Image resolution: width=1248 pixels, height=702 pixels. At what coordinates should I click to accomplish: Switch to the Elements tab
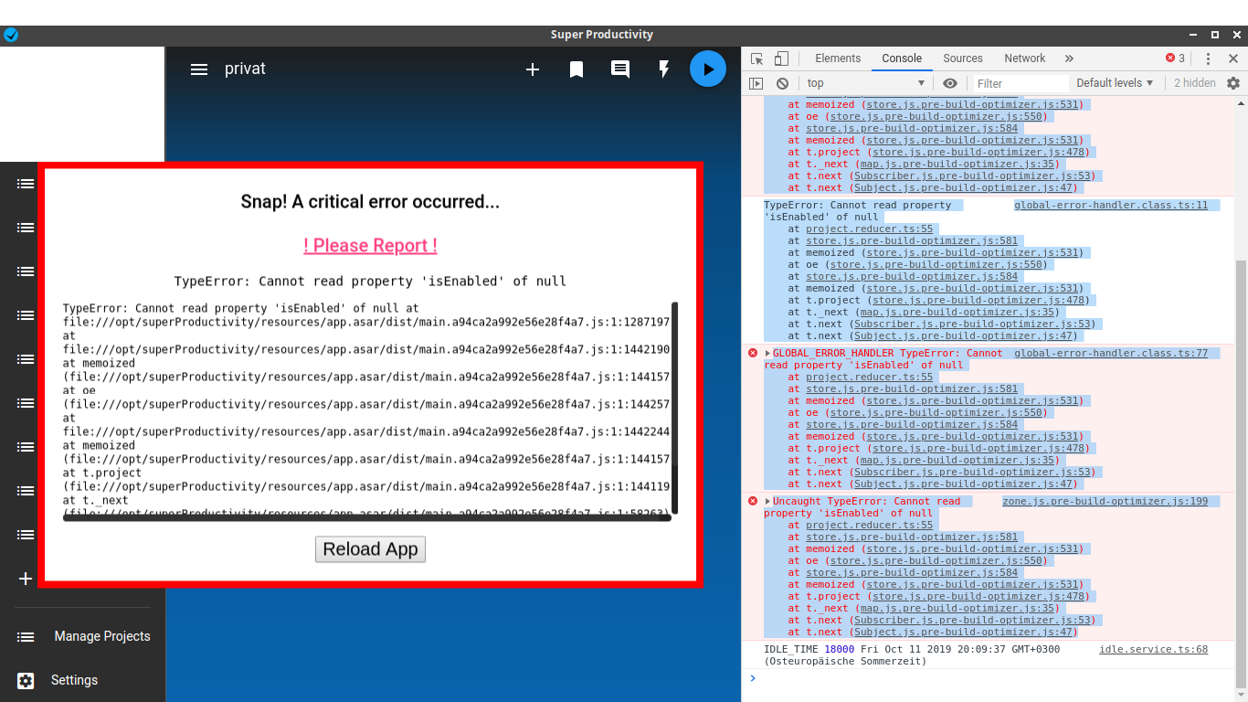pos(837,58)
